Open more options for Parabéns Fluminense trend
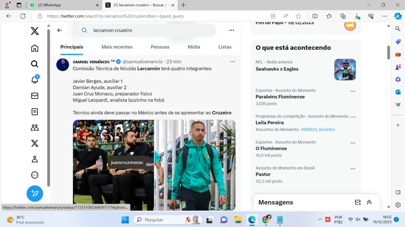Image resolution: width=405 pixels, height=227 pixels. pos(353,91)
